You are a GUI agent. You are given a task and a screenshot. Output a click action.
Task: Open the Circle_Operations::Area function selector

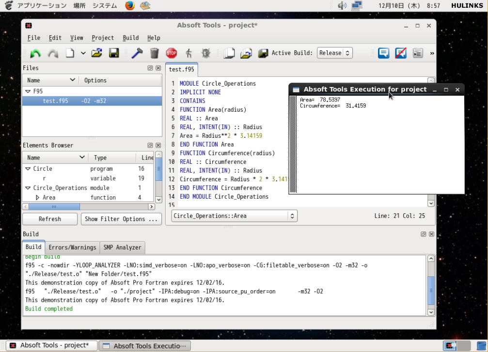click(235, 216)
